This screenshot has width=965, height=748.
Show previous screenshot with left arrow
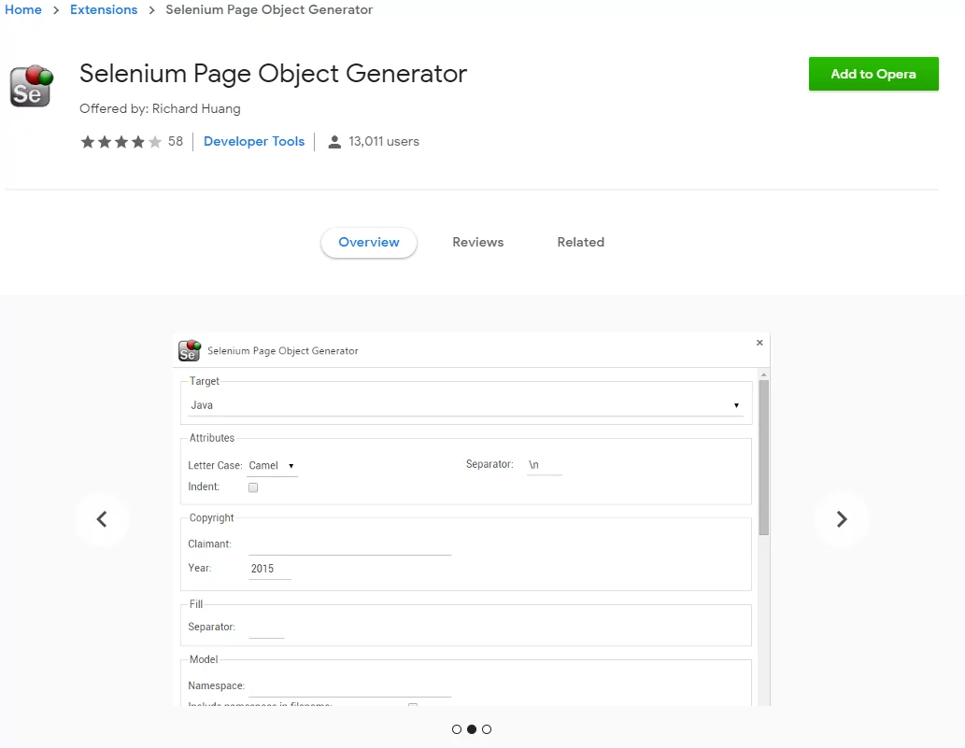pos(102,519)
